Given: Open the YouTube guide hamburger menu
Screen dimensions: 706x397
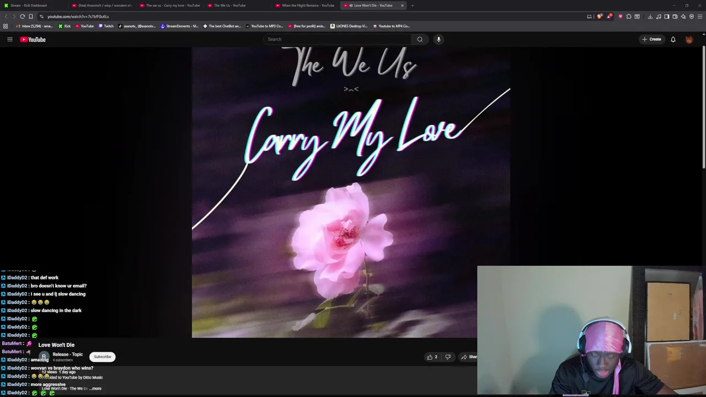Looking at the screenshot, I should (x=9, y=39).
